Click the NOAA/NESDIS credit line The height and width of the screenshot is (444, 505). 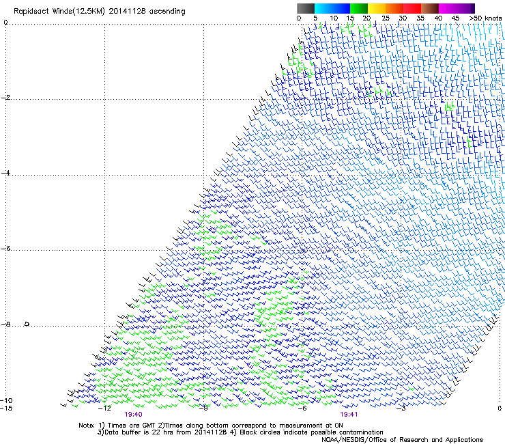[402, 440]
